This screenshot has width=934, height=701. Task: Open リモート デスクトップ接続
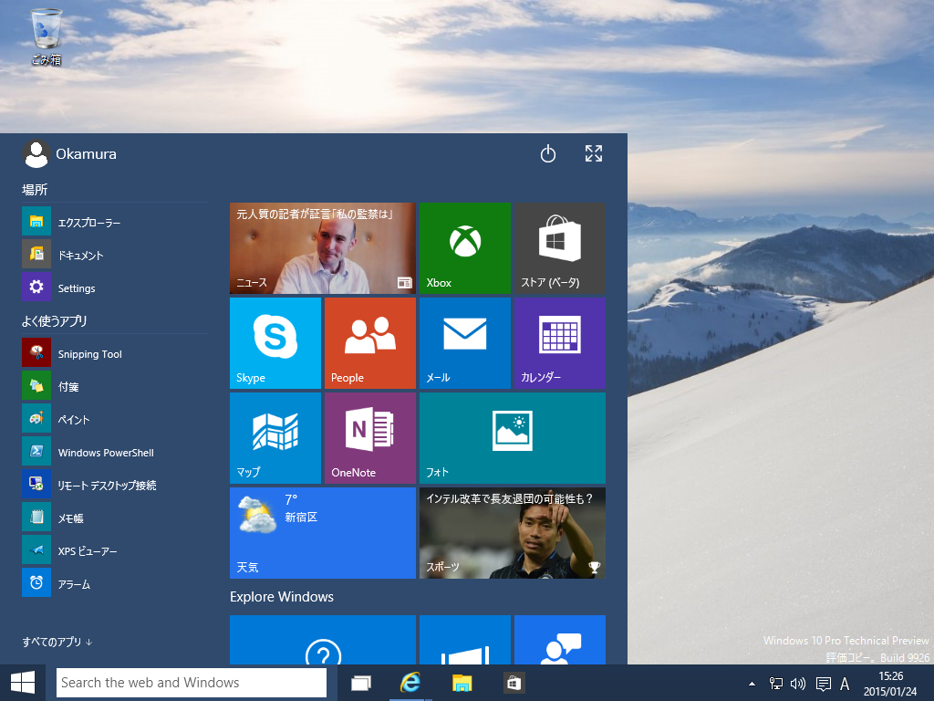114,485
